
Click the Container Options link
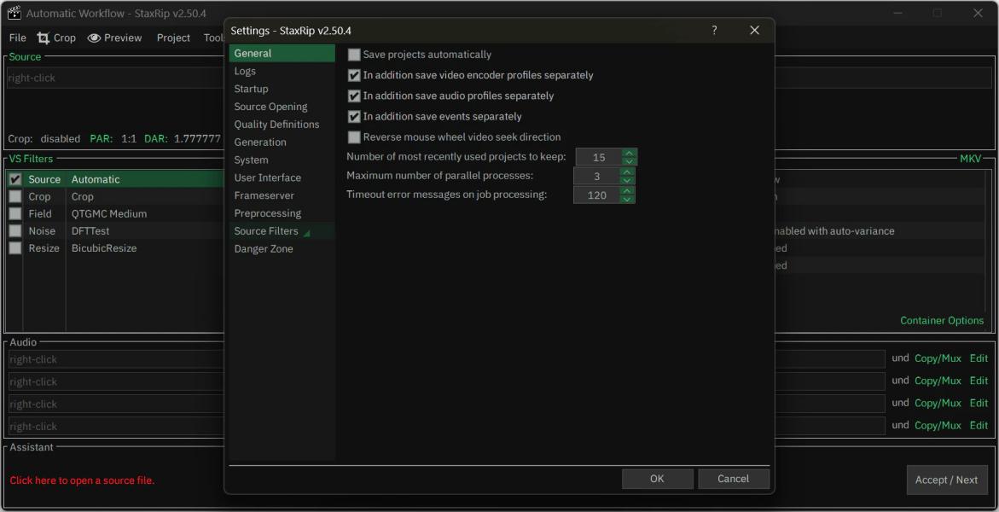[x=941, y=321]
